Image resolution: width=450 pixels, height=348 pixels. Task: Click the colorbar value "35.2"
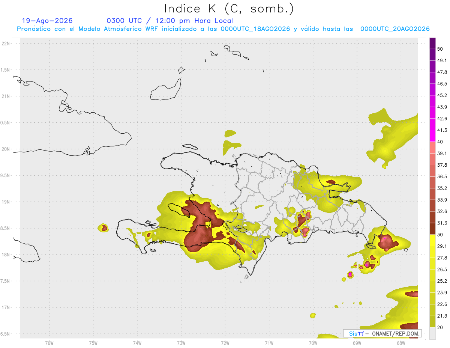[x=442, y=188]
